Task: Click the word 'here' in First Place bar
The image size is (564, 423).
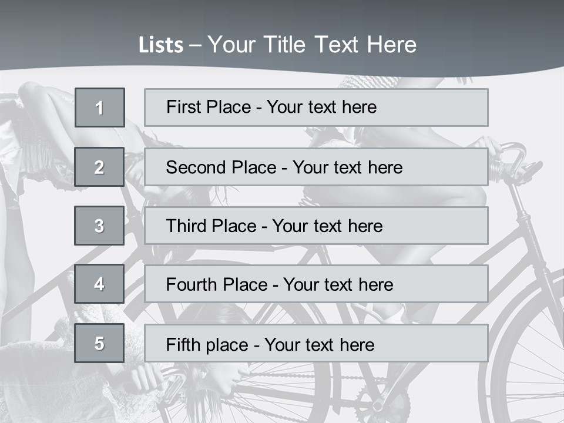Action: (x=358, y=107)
